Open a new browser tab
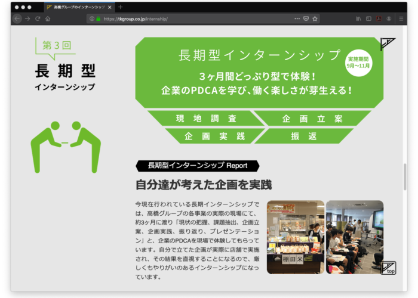Image resolution: width=418 pixels, height=298 pixels. click(120, 7)
